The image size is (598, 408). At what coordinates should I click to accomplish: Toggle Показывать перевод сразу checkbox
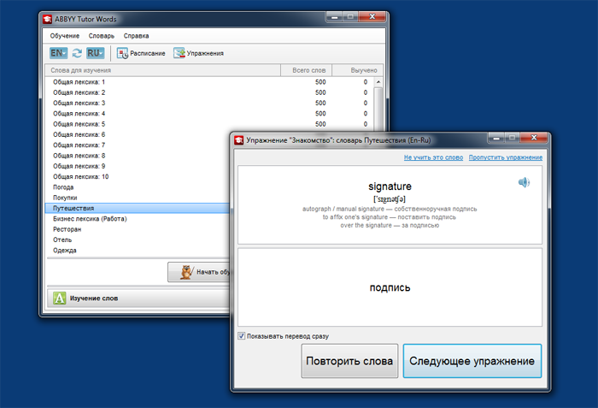click(x=242, y=336)
